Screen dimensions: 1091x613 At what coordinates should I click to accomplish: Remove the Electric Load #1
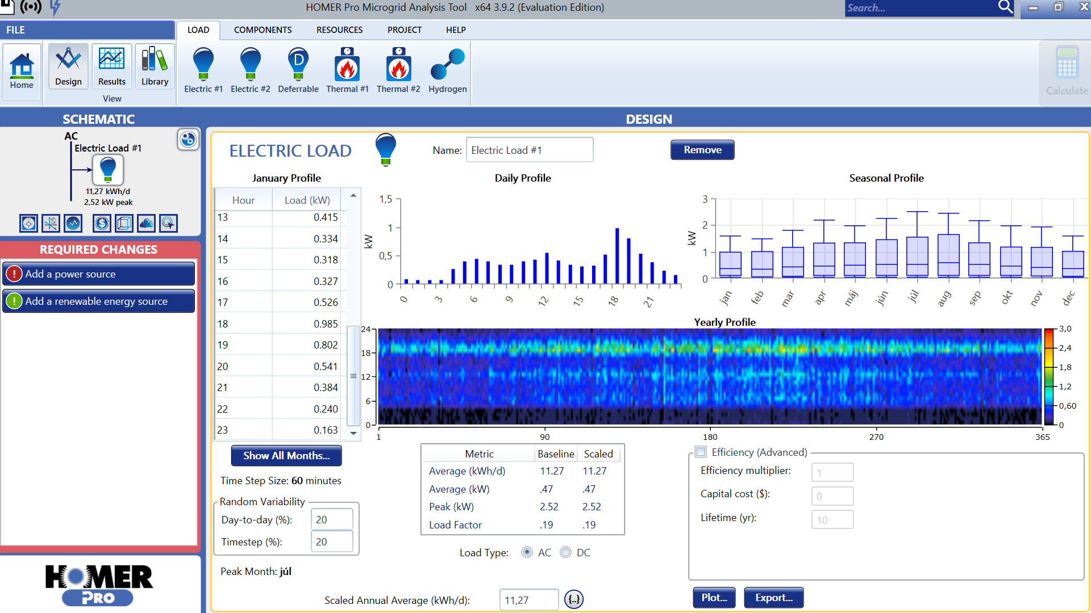tap(702, 150)
